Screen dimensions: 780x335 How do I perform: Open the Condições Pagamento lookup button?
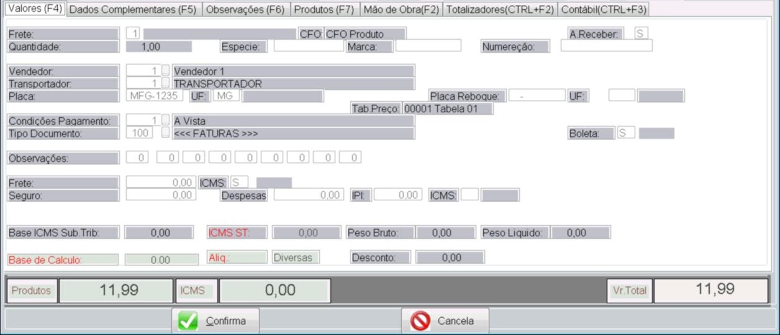pos(165,120)
